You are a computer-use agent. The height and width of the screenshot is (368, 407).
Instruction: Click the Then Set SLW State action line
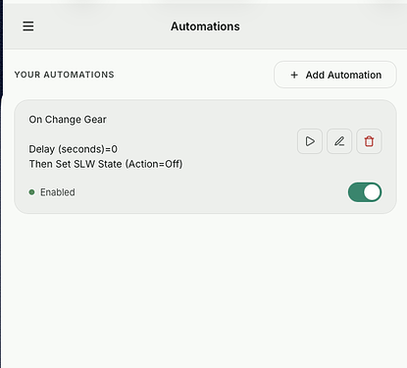pyautogui.click(x=106, y=164)
